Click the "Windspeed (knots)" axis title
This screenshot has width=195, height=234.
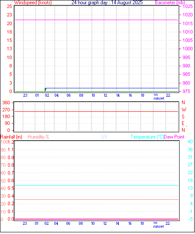click(33, 3)
